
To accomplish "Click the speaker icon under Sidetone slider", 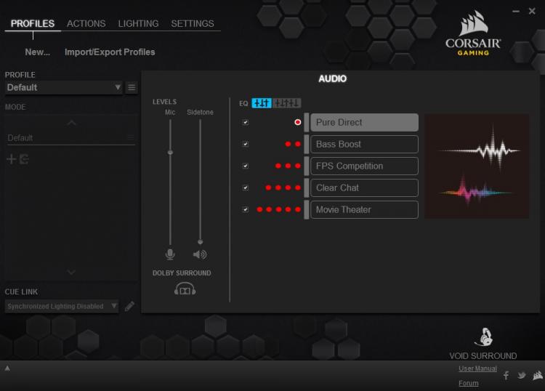I will [x=200, y=254].
